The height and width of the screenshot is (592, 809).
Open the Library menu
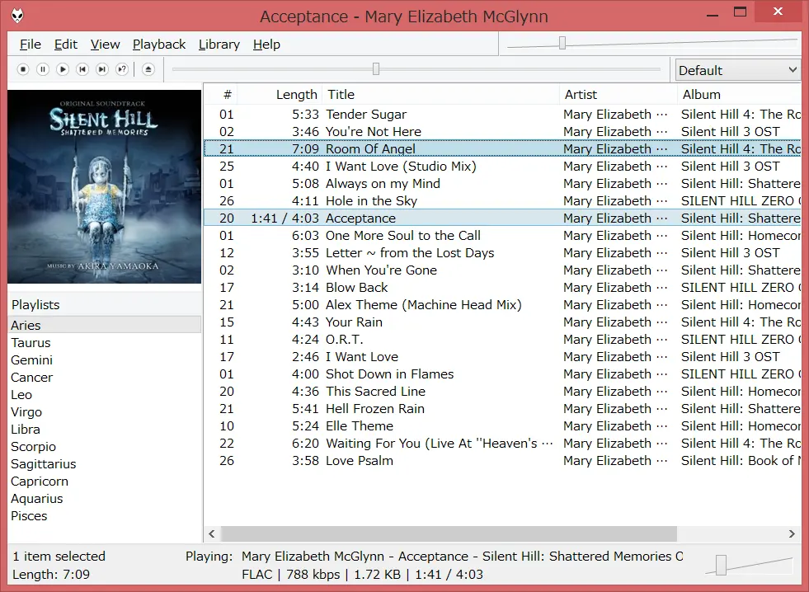[219, 45]
